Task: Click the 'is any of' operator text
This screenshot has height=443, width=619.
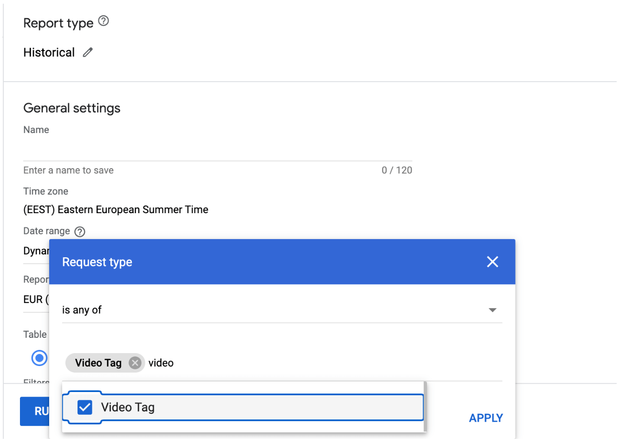Action: point(82,310)
